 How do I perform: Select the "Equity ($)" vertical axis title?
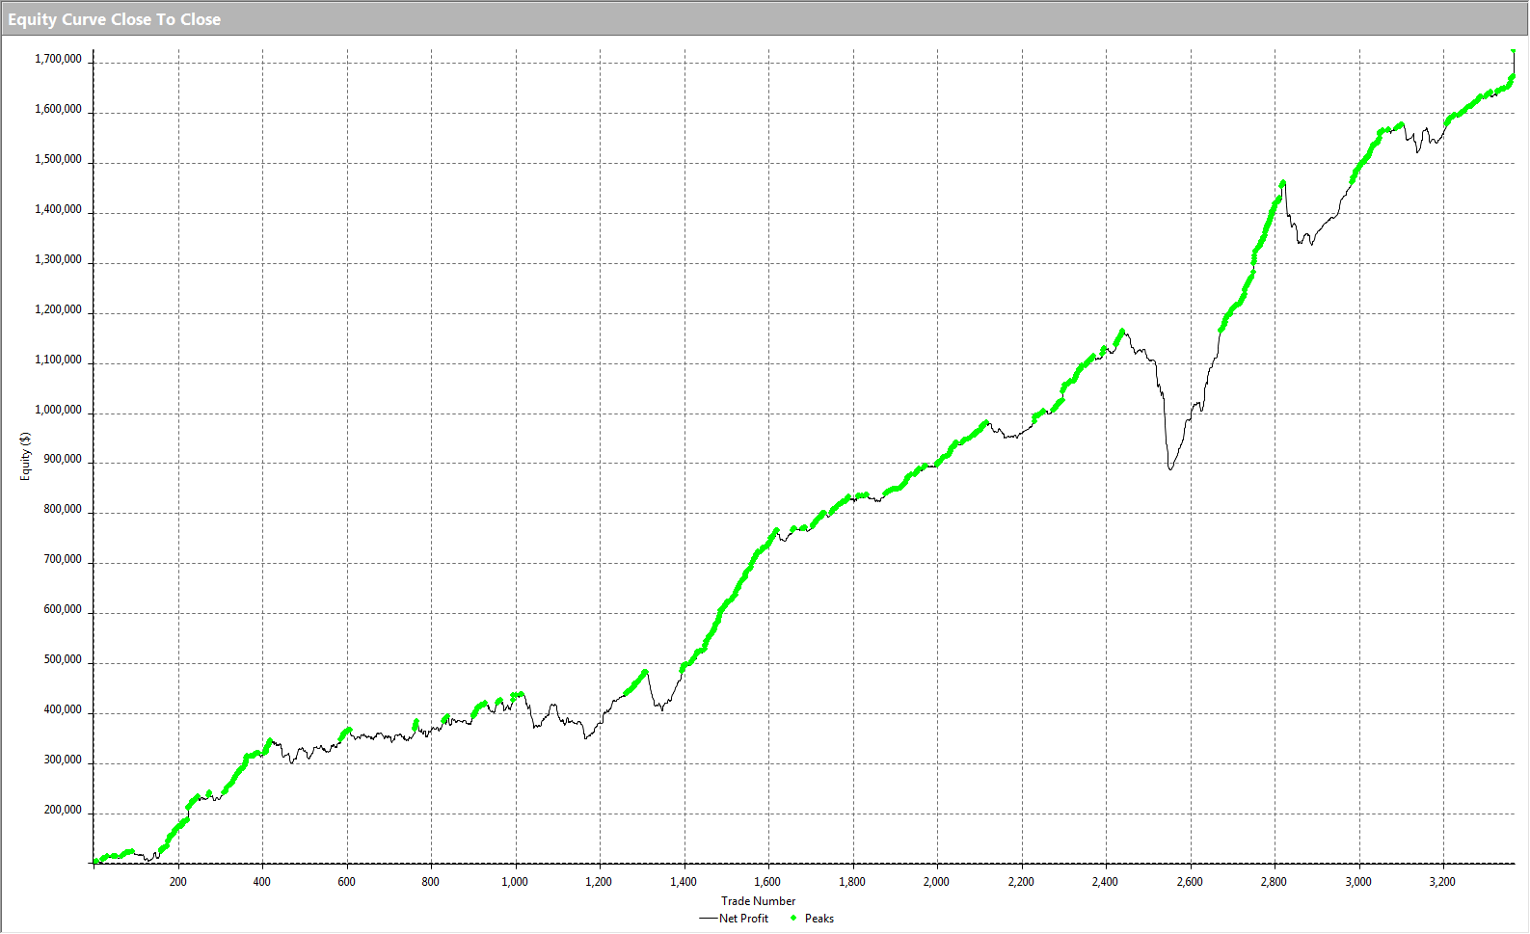tap(26, 456)
